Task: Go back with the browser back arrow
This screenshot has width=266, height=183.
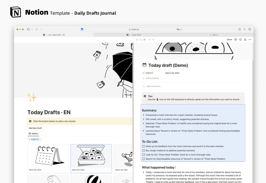Action: (x=37, y=29)
